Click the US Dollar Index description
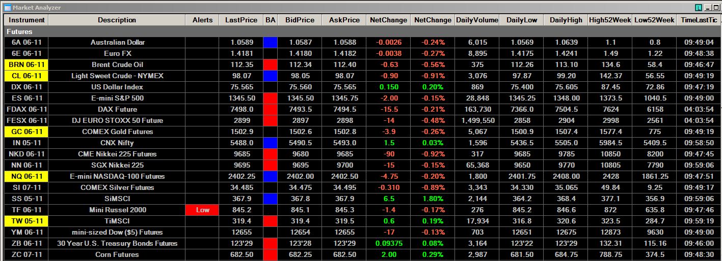This screenshot has width=722, height=261. click(x=117, y=87)
